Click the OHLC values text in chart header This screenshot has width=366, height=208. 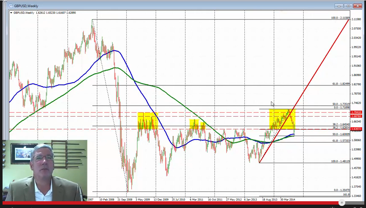[56, 13]
